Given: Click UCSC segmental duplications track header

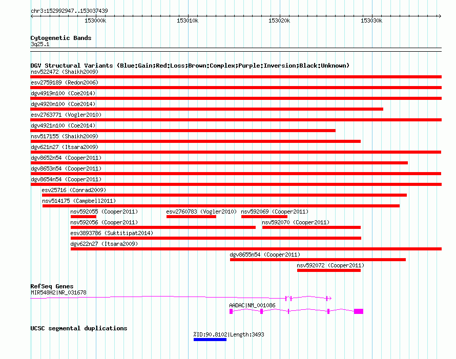Looking at the screenshot, I should tap(79, 328).
